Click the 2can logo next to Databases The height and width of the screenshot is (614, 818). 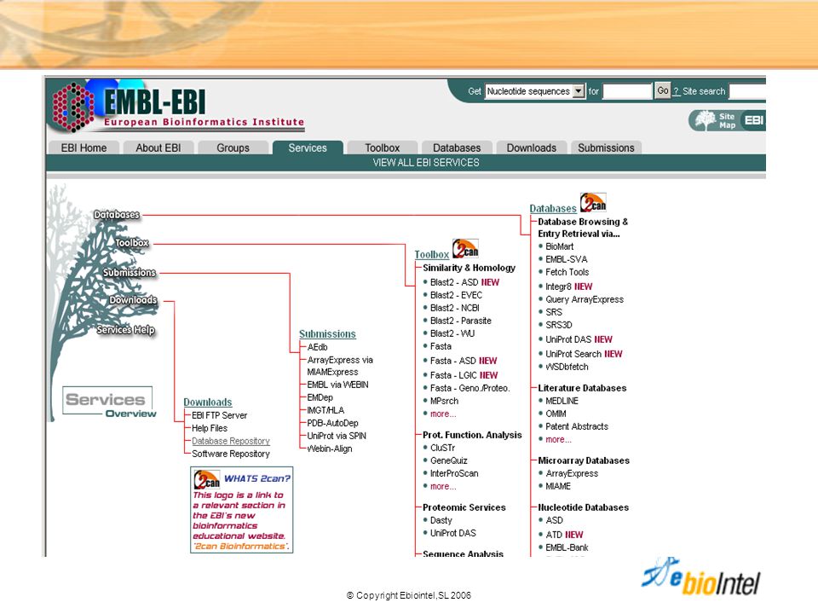tap(593, 203)
